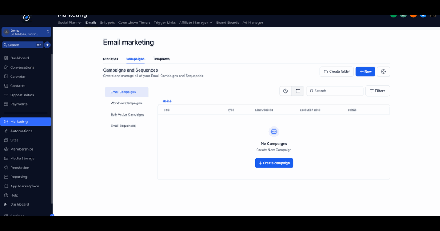Viewport: 440px width, 231px height.
Task: Click the blue New button
Action: (x=365, y=71)
